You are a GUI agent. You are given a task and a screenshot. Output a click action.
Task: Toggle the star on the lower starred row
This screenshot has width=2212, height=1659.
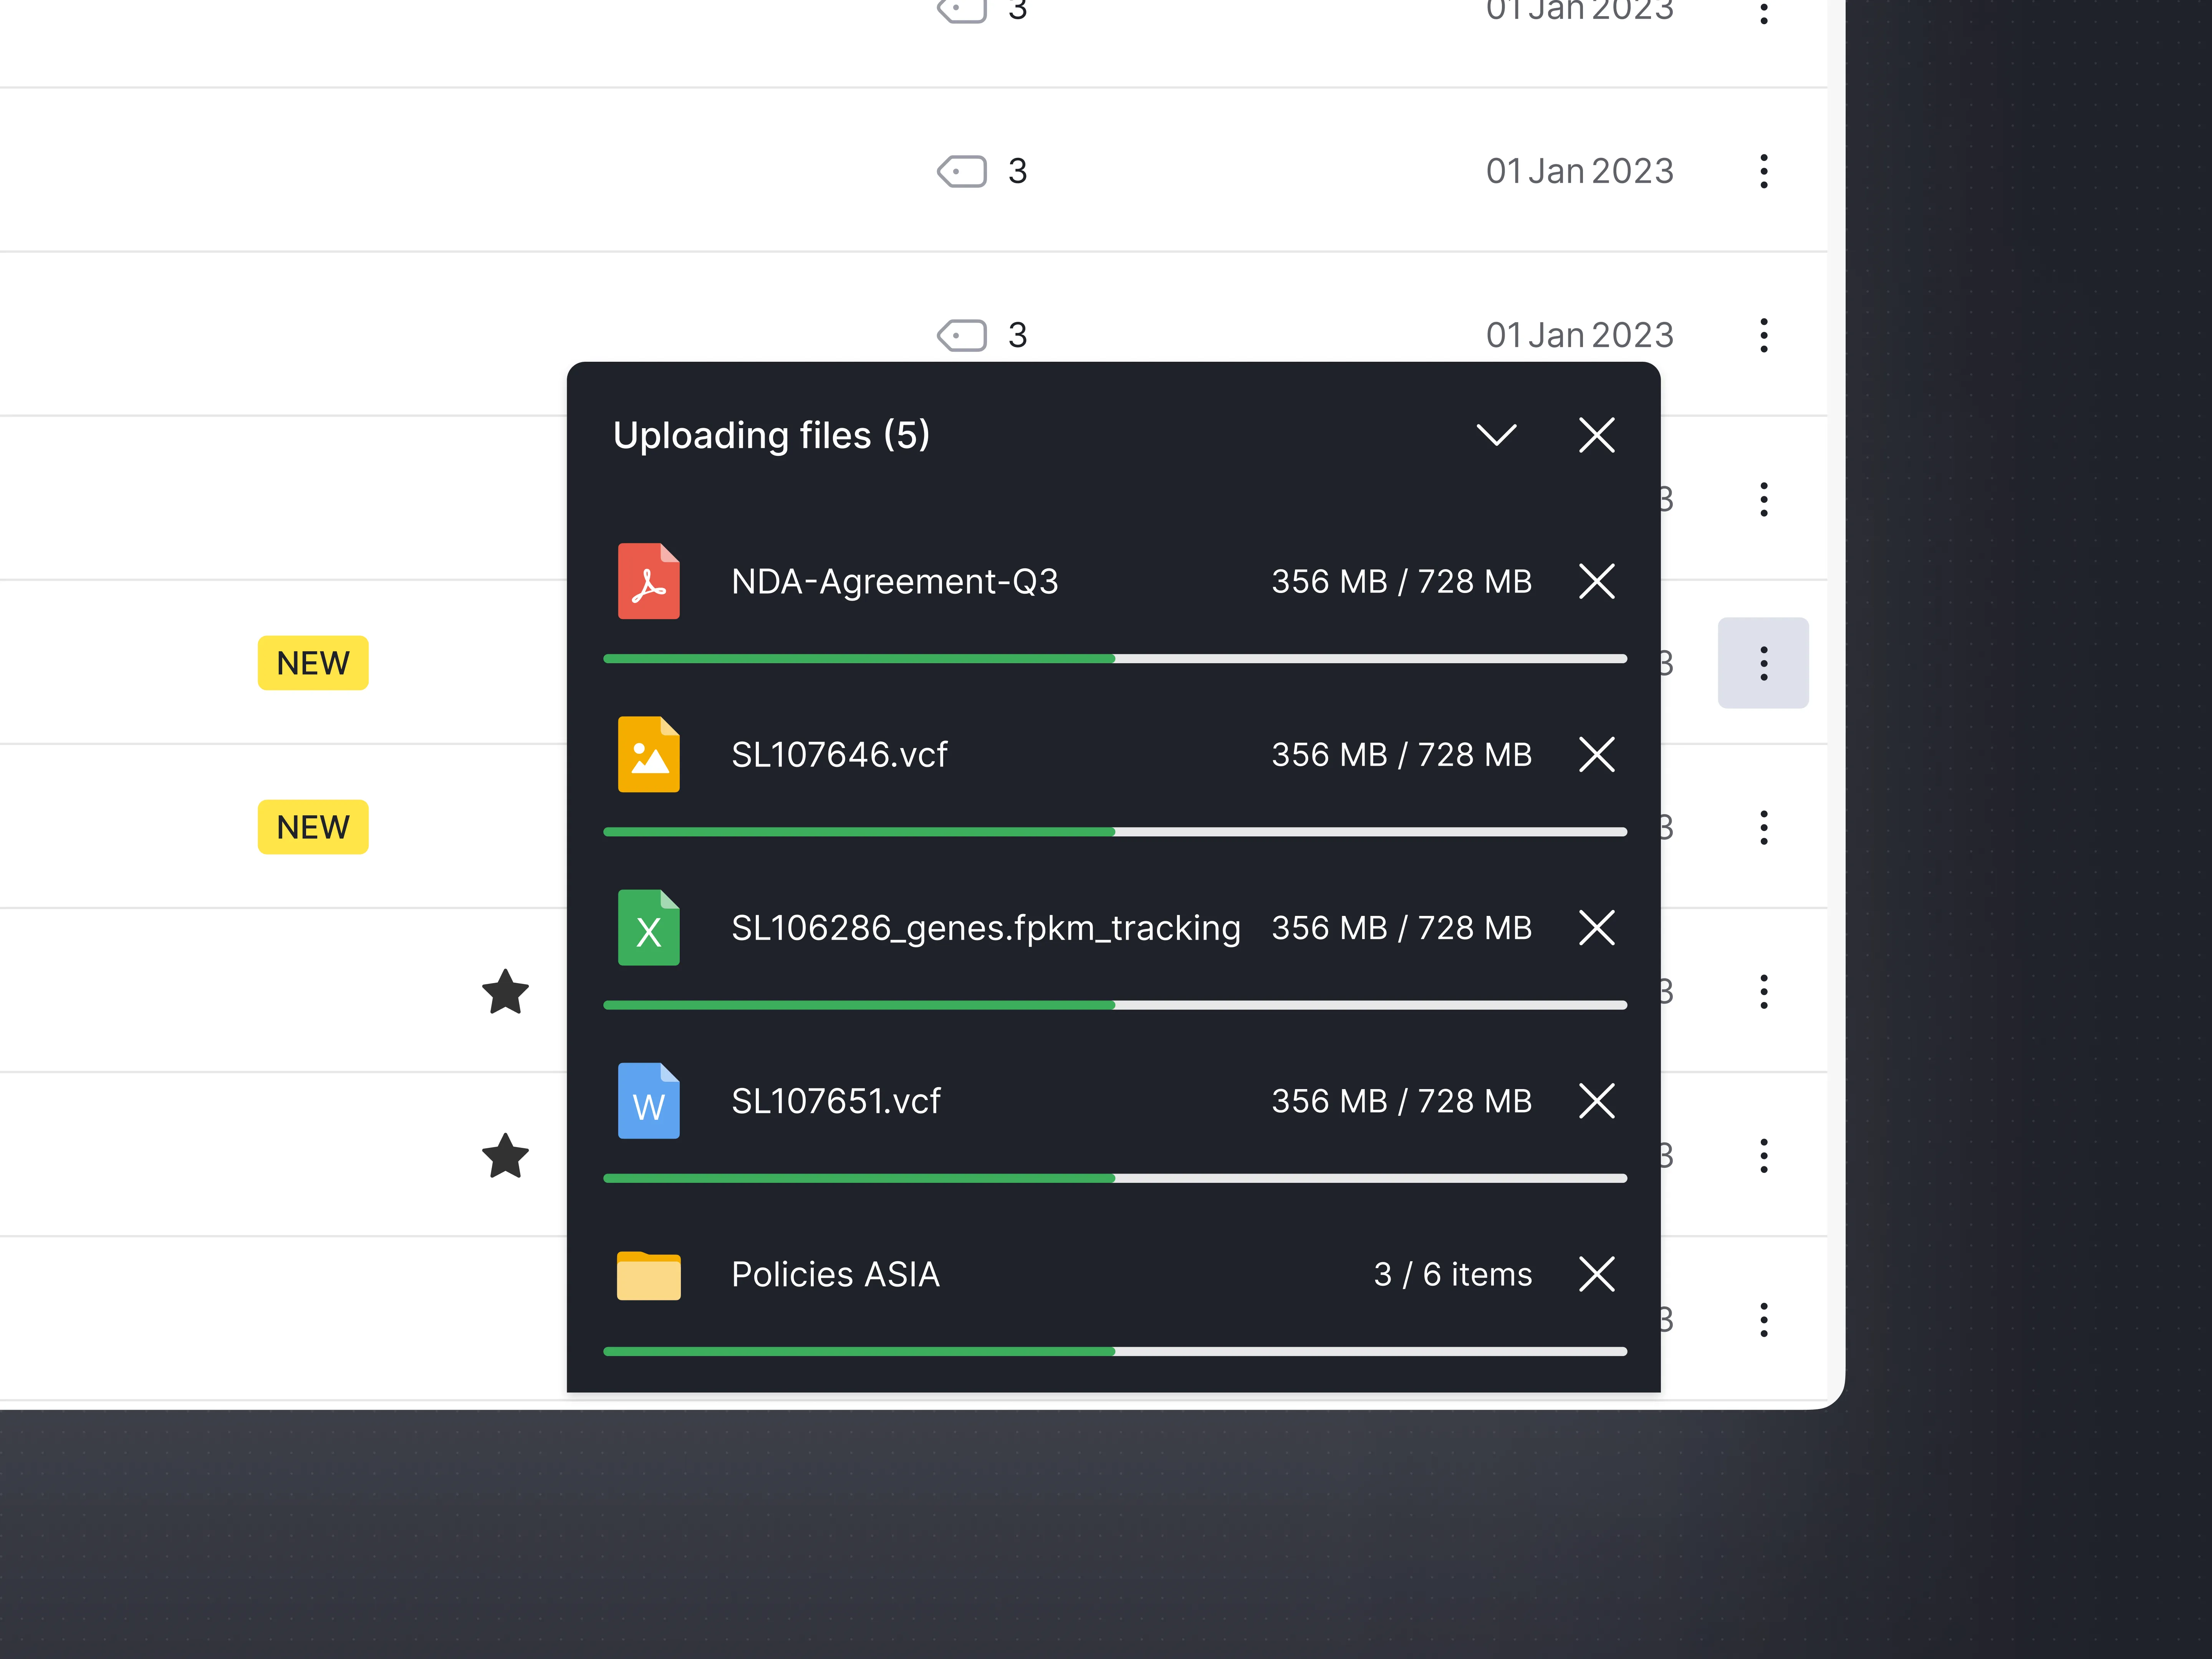click(x=505, y=1157)
